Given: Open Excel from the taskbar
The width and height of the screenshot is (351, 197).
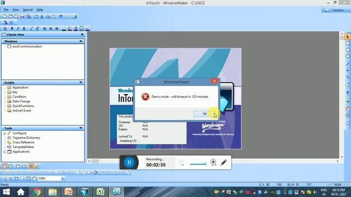Looking at the screenshot, I should (x=100, y=192).
